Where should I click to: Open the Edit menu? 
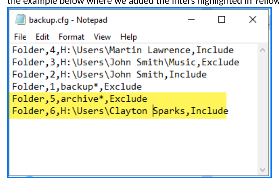(42, 37)
